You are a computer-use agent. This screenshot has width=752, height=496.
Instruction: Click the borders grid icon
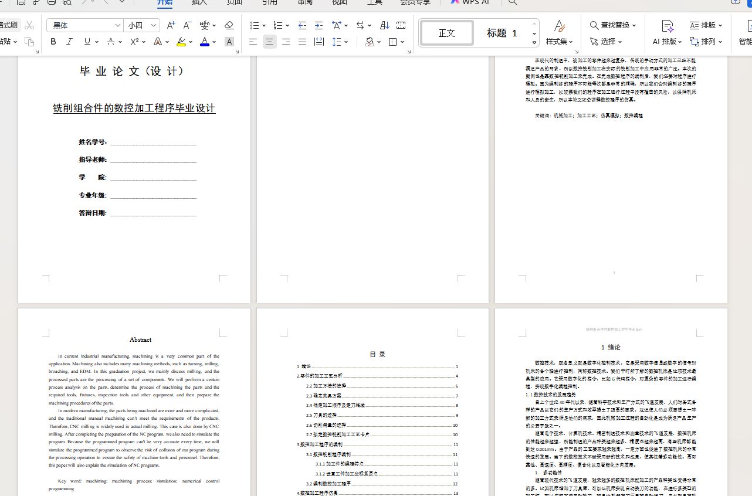394,42
